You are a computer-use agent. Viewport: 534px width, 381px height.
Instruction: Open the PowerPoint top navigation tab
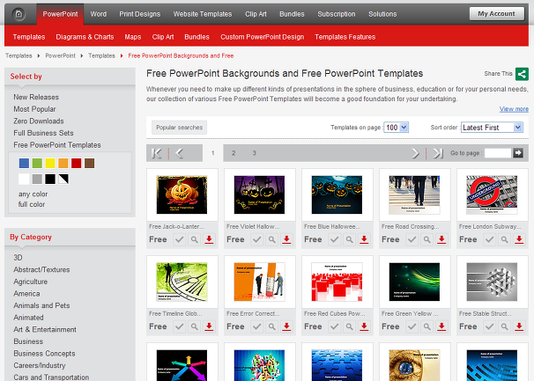[x=60, y=14]
